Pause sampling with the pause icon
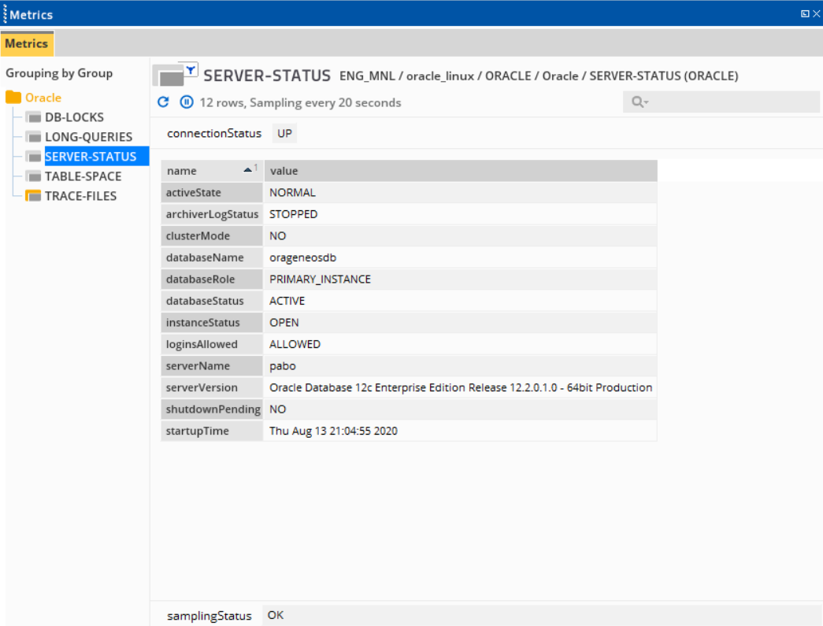This screenshot has height=626, width=823. pos(187,102)
